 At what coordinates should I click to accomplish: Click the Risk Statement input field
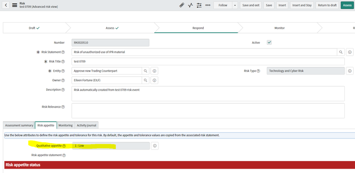click(x=204, y=52)
